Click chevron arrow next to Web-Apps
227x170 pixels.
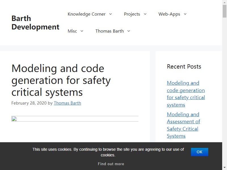point(185,14)
